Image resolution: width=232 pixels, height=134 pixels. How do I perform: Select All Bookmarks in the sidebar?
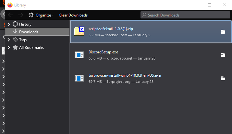pos(37,48)
